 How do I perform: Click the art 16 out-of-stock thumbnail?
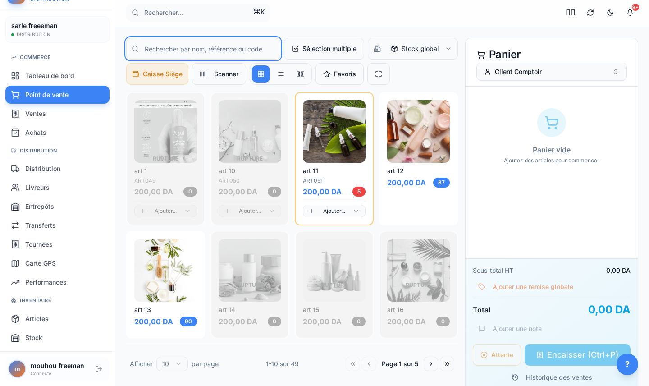coord(418,270)
